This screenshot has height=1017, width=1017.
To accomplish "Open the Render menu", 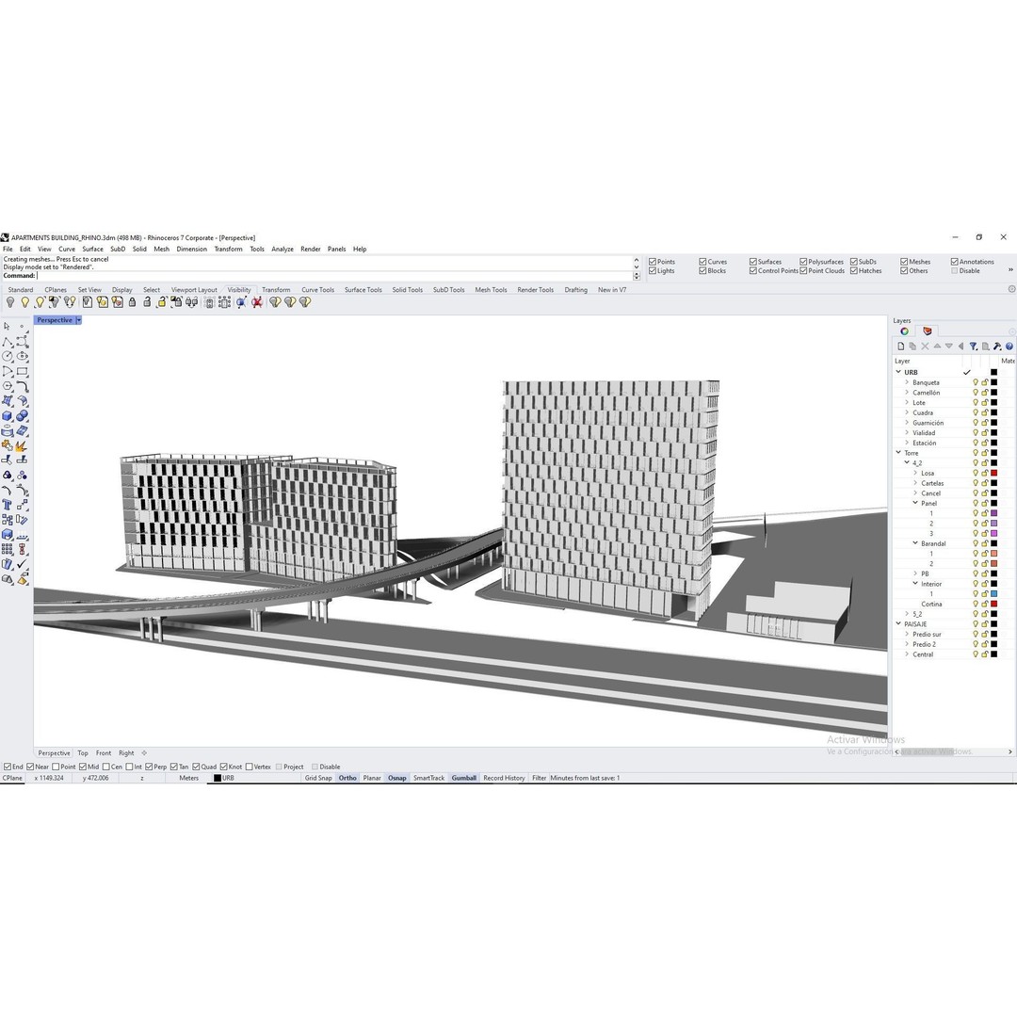I will [x=311, y=249].
